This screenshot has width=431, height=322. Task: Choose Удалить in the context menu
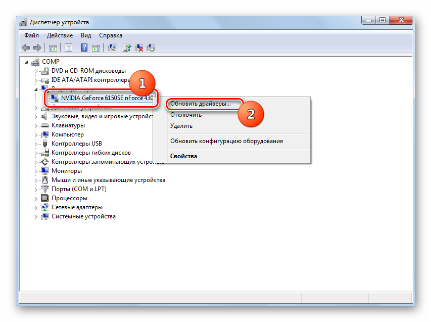tap(181, 126)
